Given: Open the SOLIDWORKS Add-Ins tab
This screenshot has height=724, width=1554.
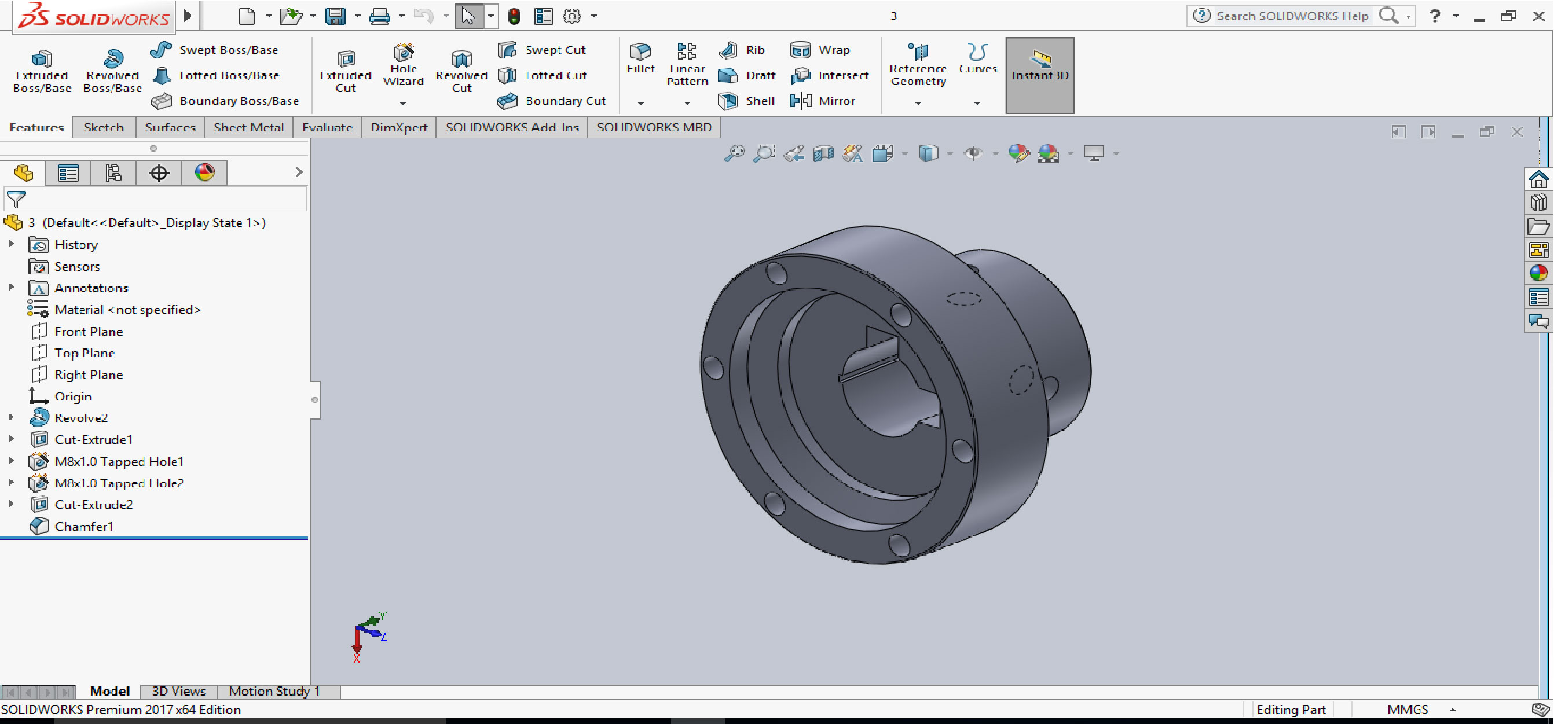Looking at the screenshot, I should coord(512,127).
